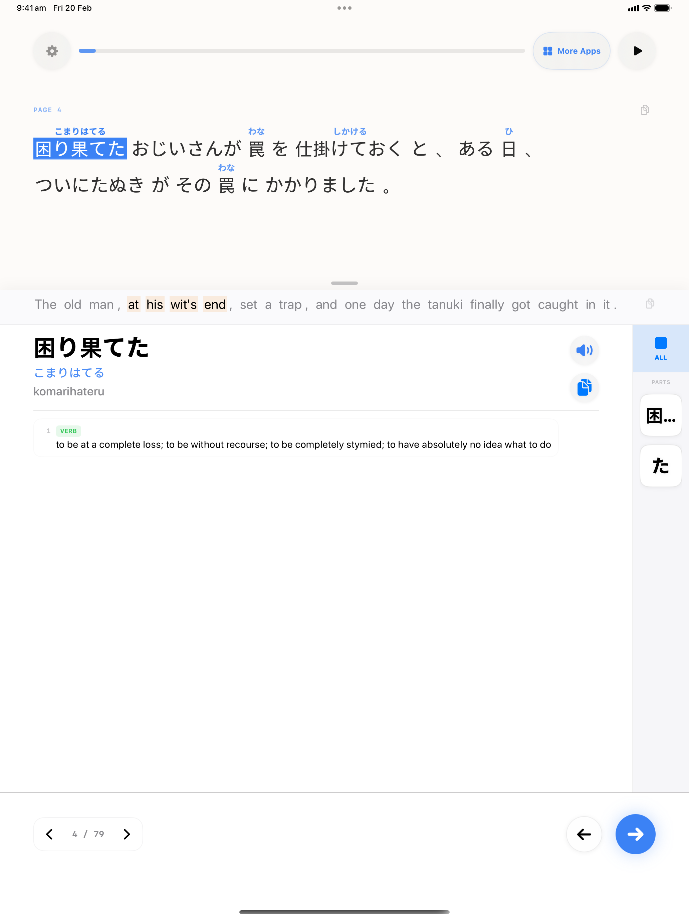
Task: Copy the Japanese page text
Action: tap(645, 110)
